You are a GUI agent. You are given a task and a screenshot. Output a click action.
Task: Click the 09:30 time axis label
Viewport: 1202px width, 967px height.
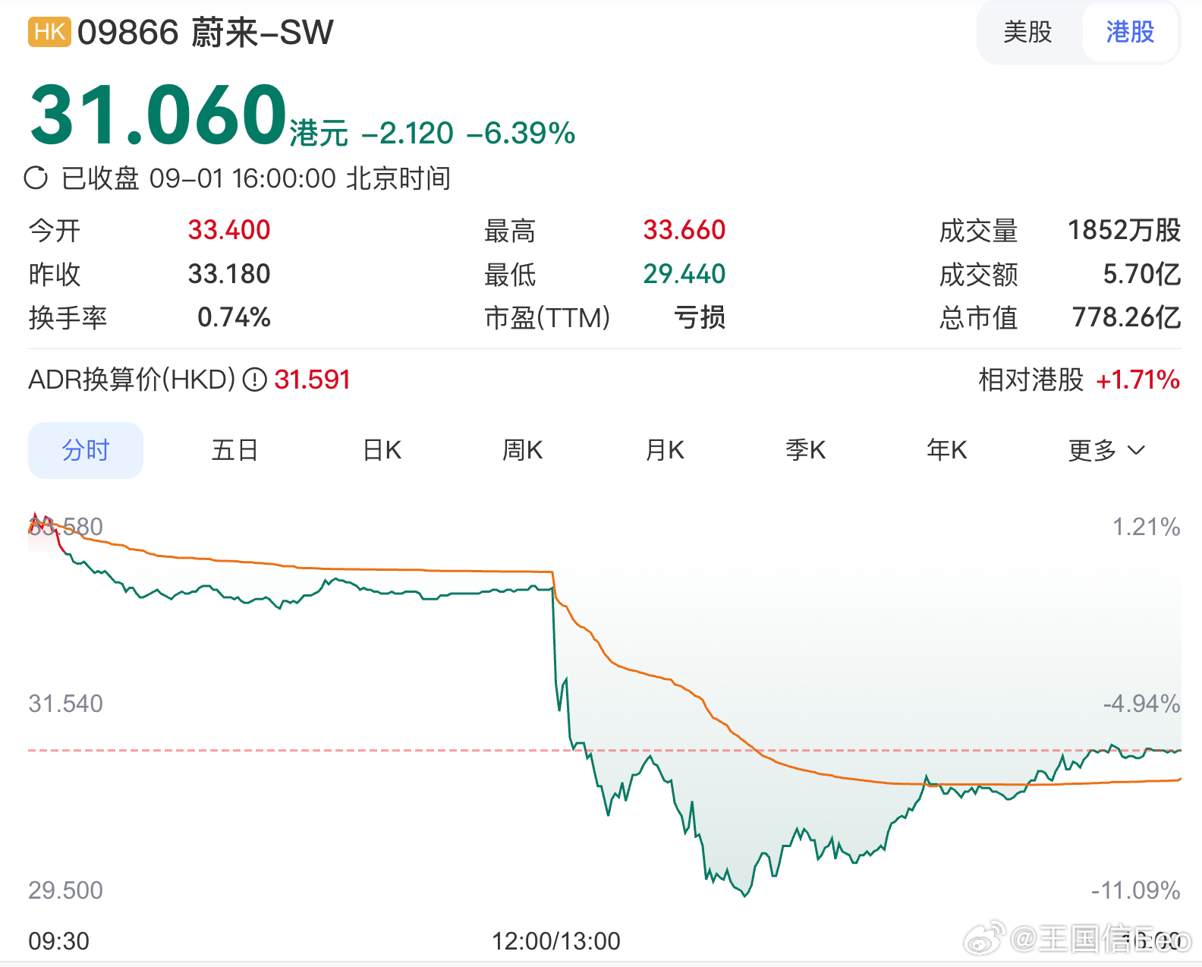click(58, 941)
